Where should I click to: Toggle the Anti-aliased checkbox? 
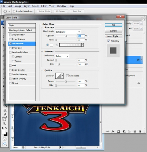coord(67,76)
